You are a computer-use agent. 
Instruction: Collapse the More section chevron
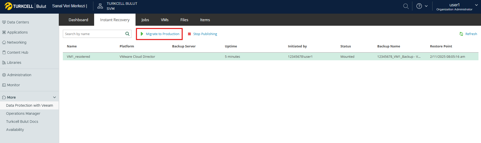point(55,97)
